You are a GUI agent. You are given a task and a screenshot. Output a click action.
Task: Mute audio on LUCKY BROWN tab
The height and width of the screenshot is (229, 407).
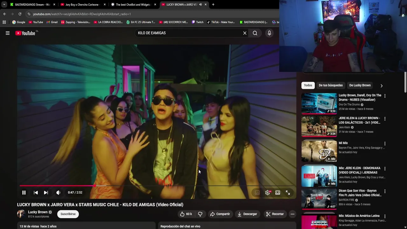(200, 4)
